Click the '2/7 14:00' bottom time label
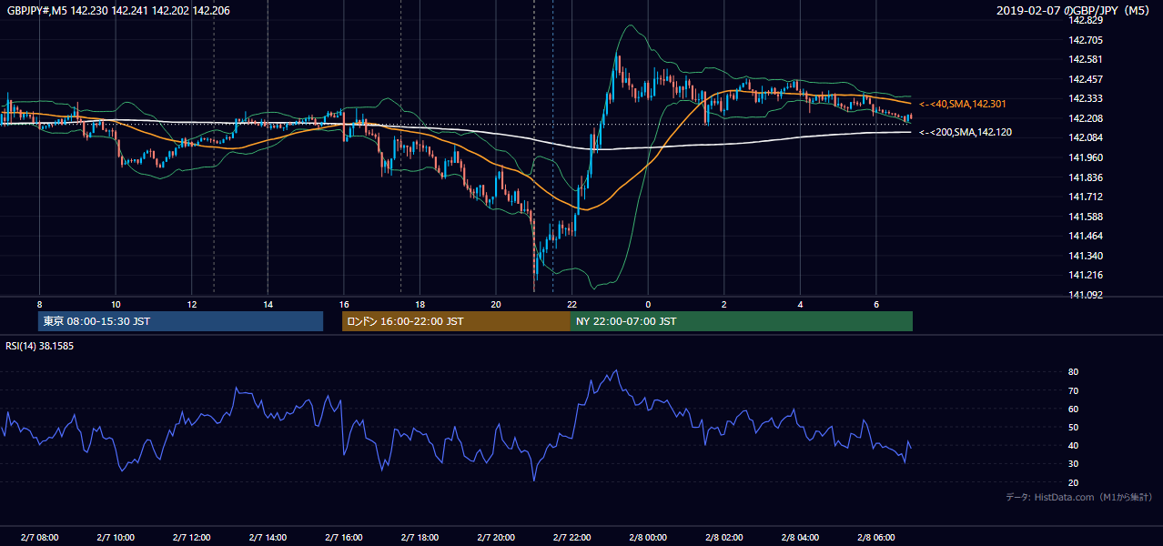The image size is (1163, 546). 268,538
